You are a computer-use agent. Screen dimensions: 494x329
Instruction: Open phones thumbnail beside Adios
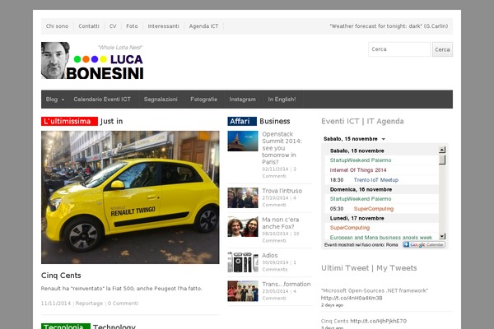pyautogui.click(x=243, y=262)
